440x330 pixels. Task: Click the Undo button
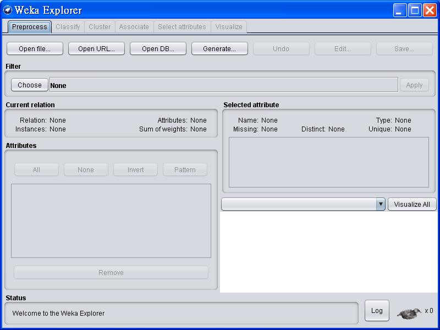coord(281,48)
